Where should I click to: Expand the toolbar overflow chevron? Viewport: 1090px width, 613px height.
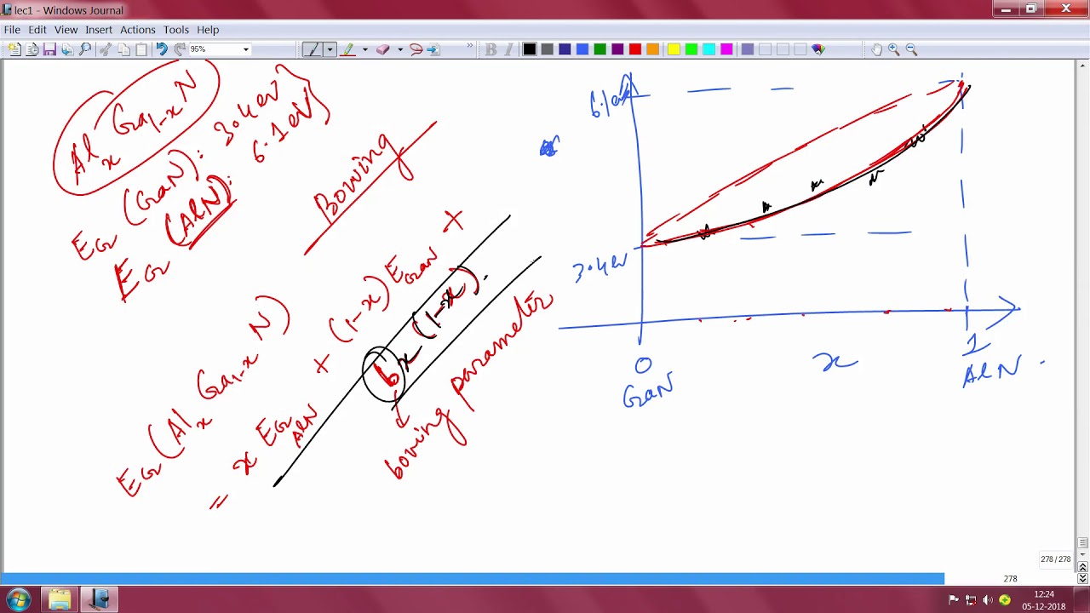(x=469, y=47)
